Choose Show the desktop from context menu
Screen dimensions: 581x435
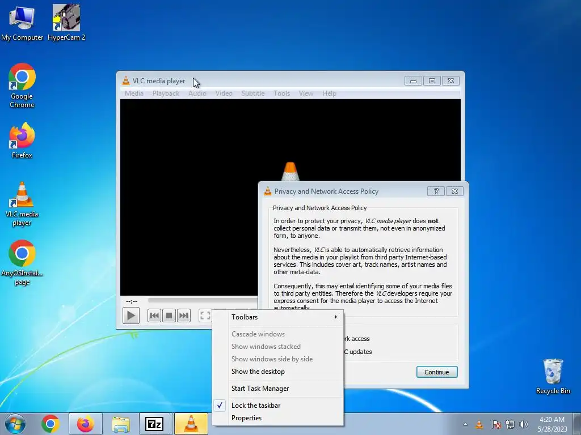pos(278,372)
